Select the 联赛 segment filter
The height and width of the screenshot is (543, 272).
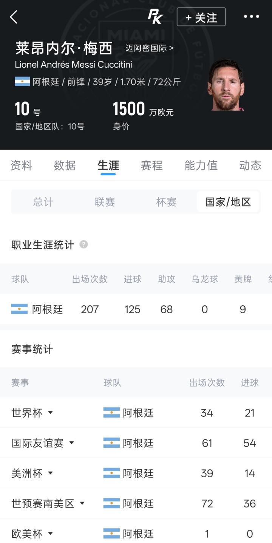tap(105, 202)
